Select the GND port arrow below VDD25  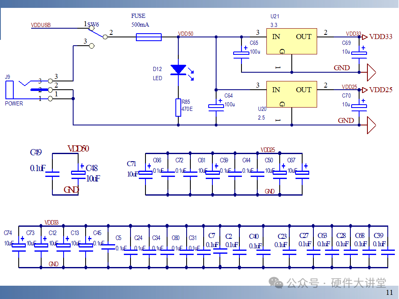[371, 125]
